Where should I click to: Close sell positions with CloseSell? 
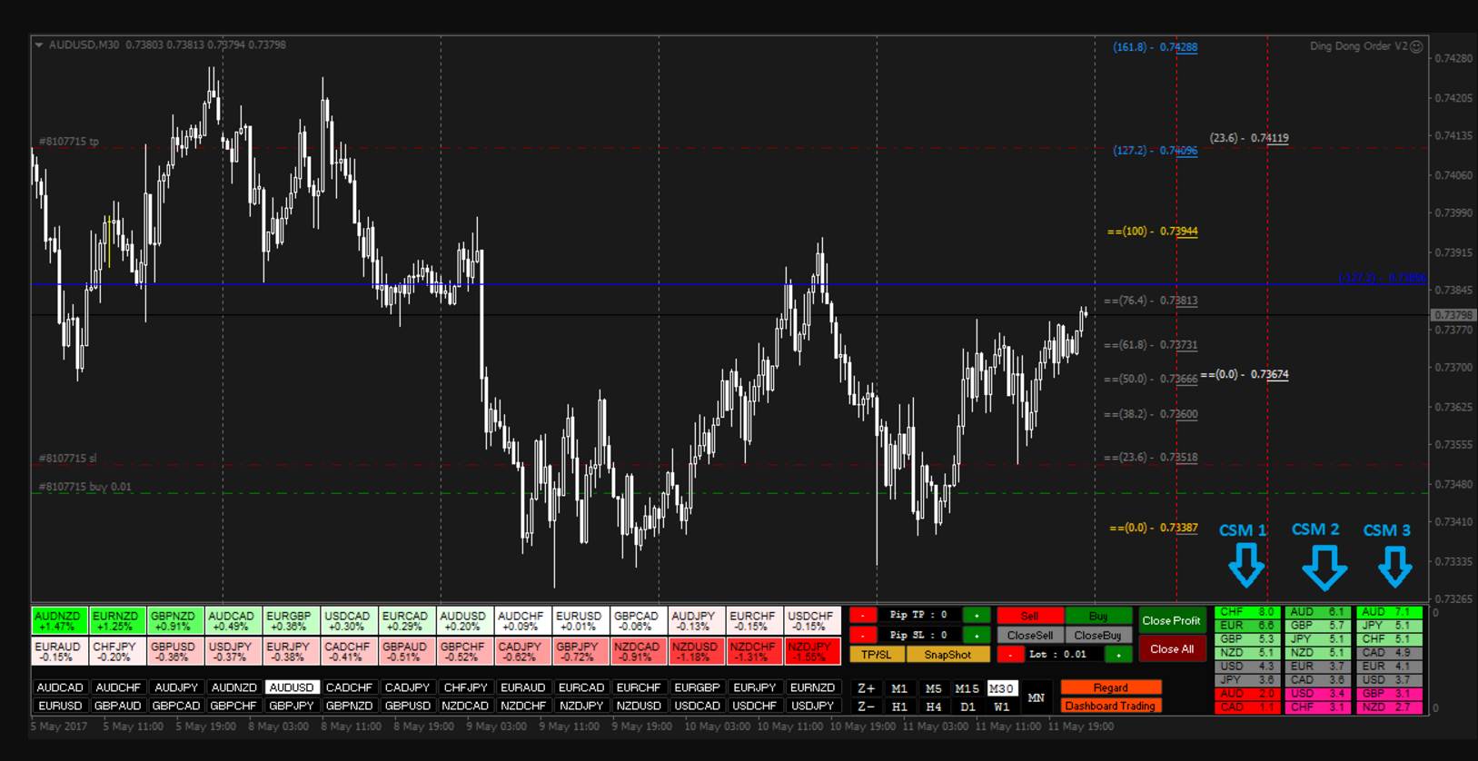coord(1029,635)
